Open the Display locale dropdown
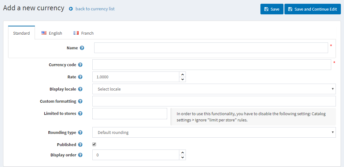 click(214, 89)
